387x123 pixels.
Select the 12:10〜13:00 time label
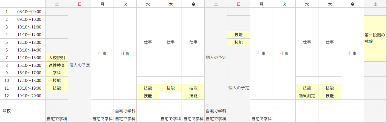pos(29,42)
